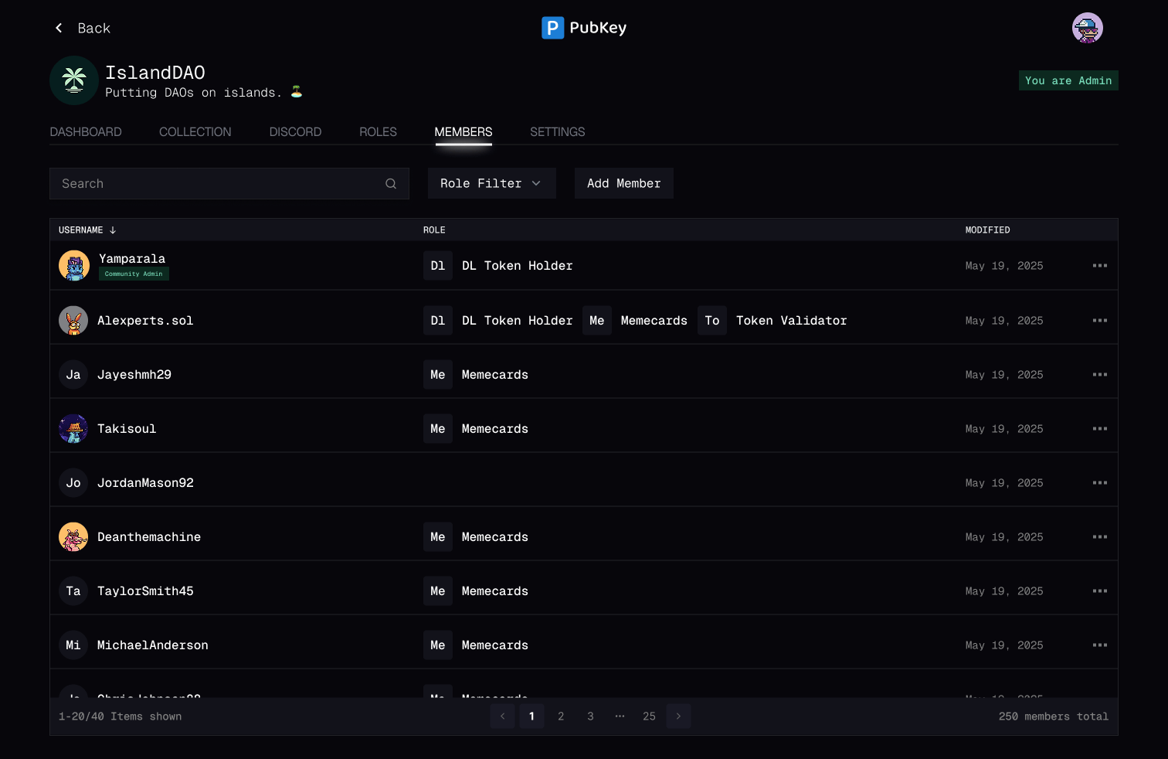
Task: Click the Deanthemachine username
Action: point(149,537)
